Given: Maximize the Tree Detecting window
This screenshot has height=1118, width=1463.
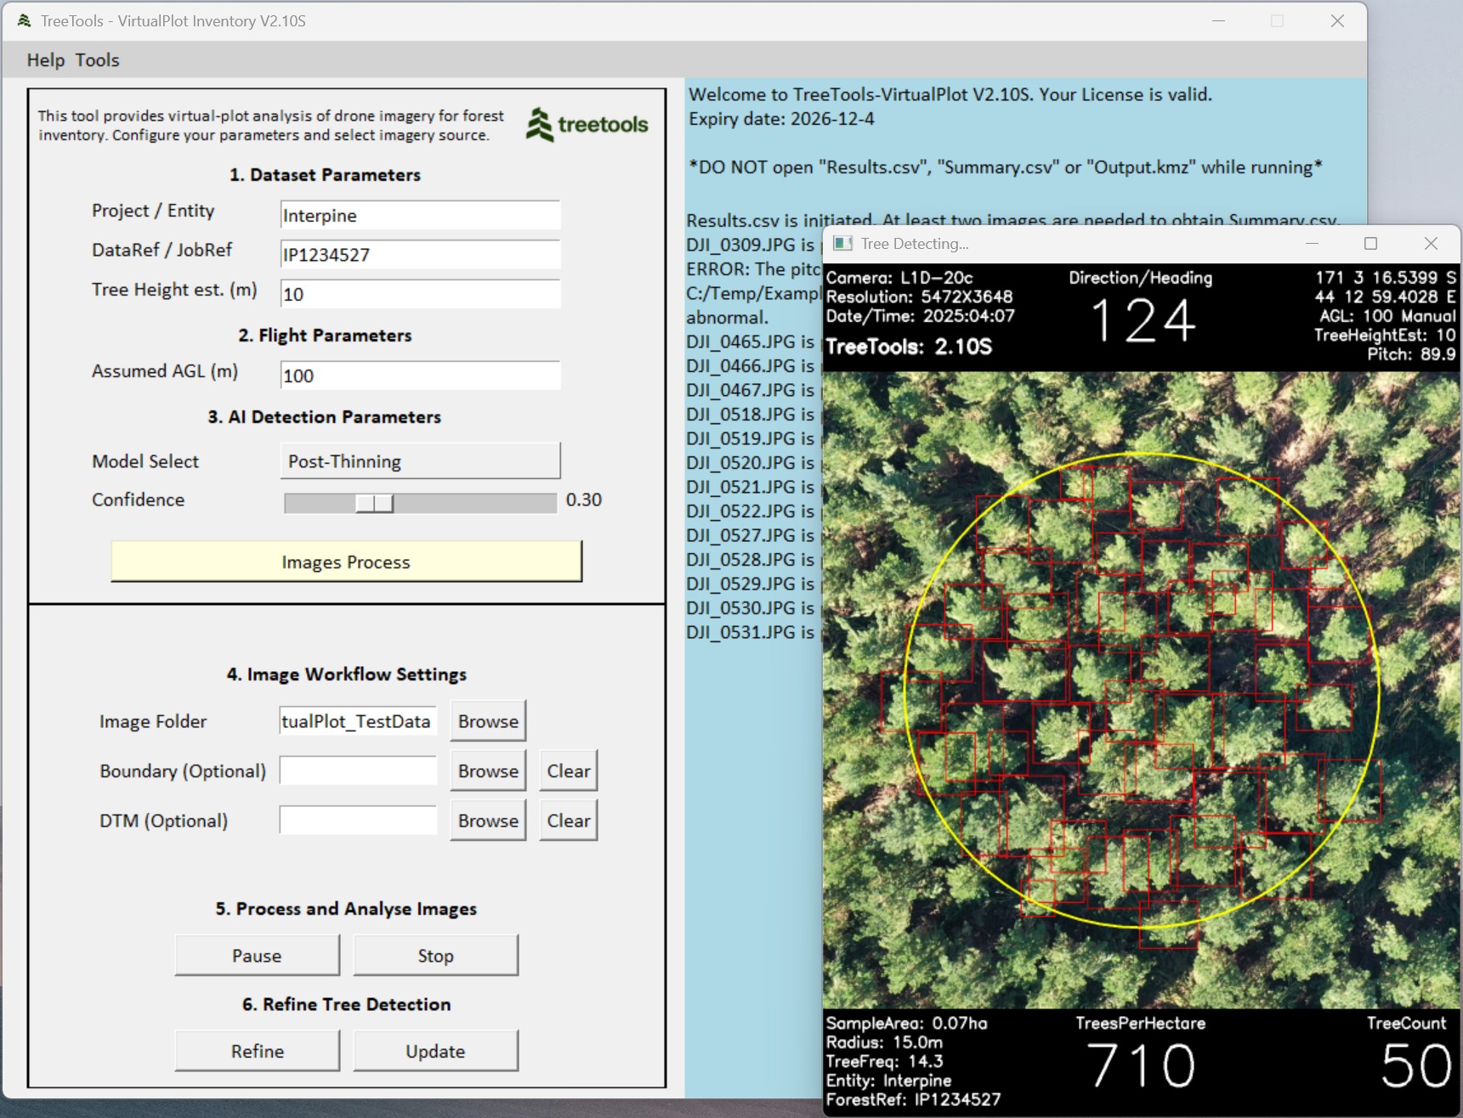Looking at the screenshot, I should (x=1370, y=244).
